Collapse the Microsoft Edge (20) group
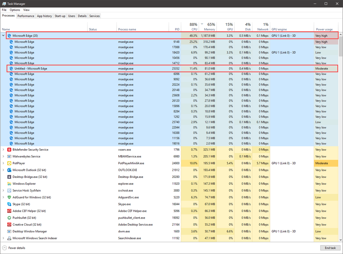Image resolution: width=343 pixels, height=254 pixels. (3, 35)
